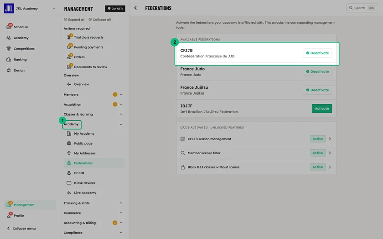Click the Competitions trophy icon
The width and height of the screenshot is (383, 239).
click(9, 49)
